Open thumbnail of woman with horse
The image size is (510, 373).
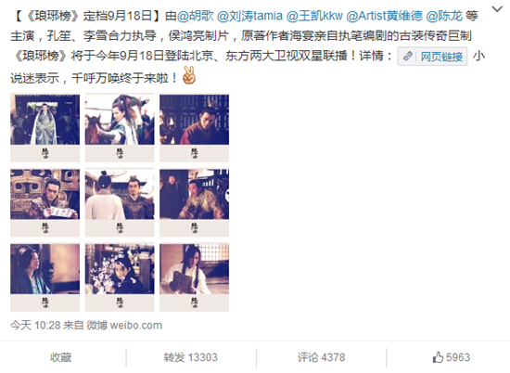(120, 128)
